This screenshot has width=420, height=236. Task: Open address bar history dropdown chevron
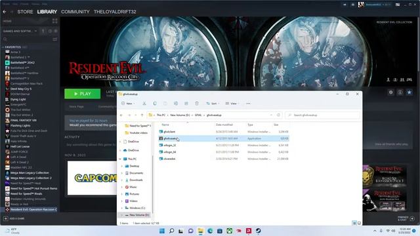pos(271,115)
